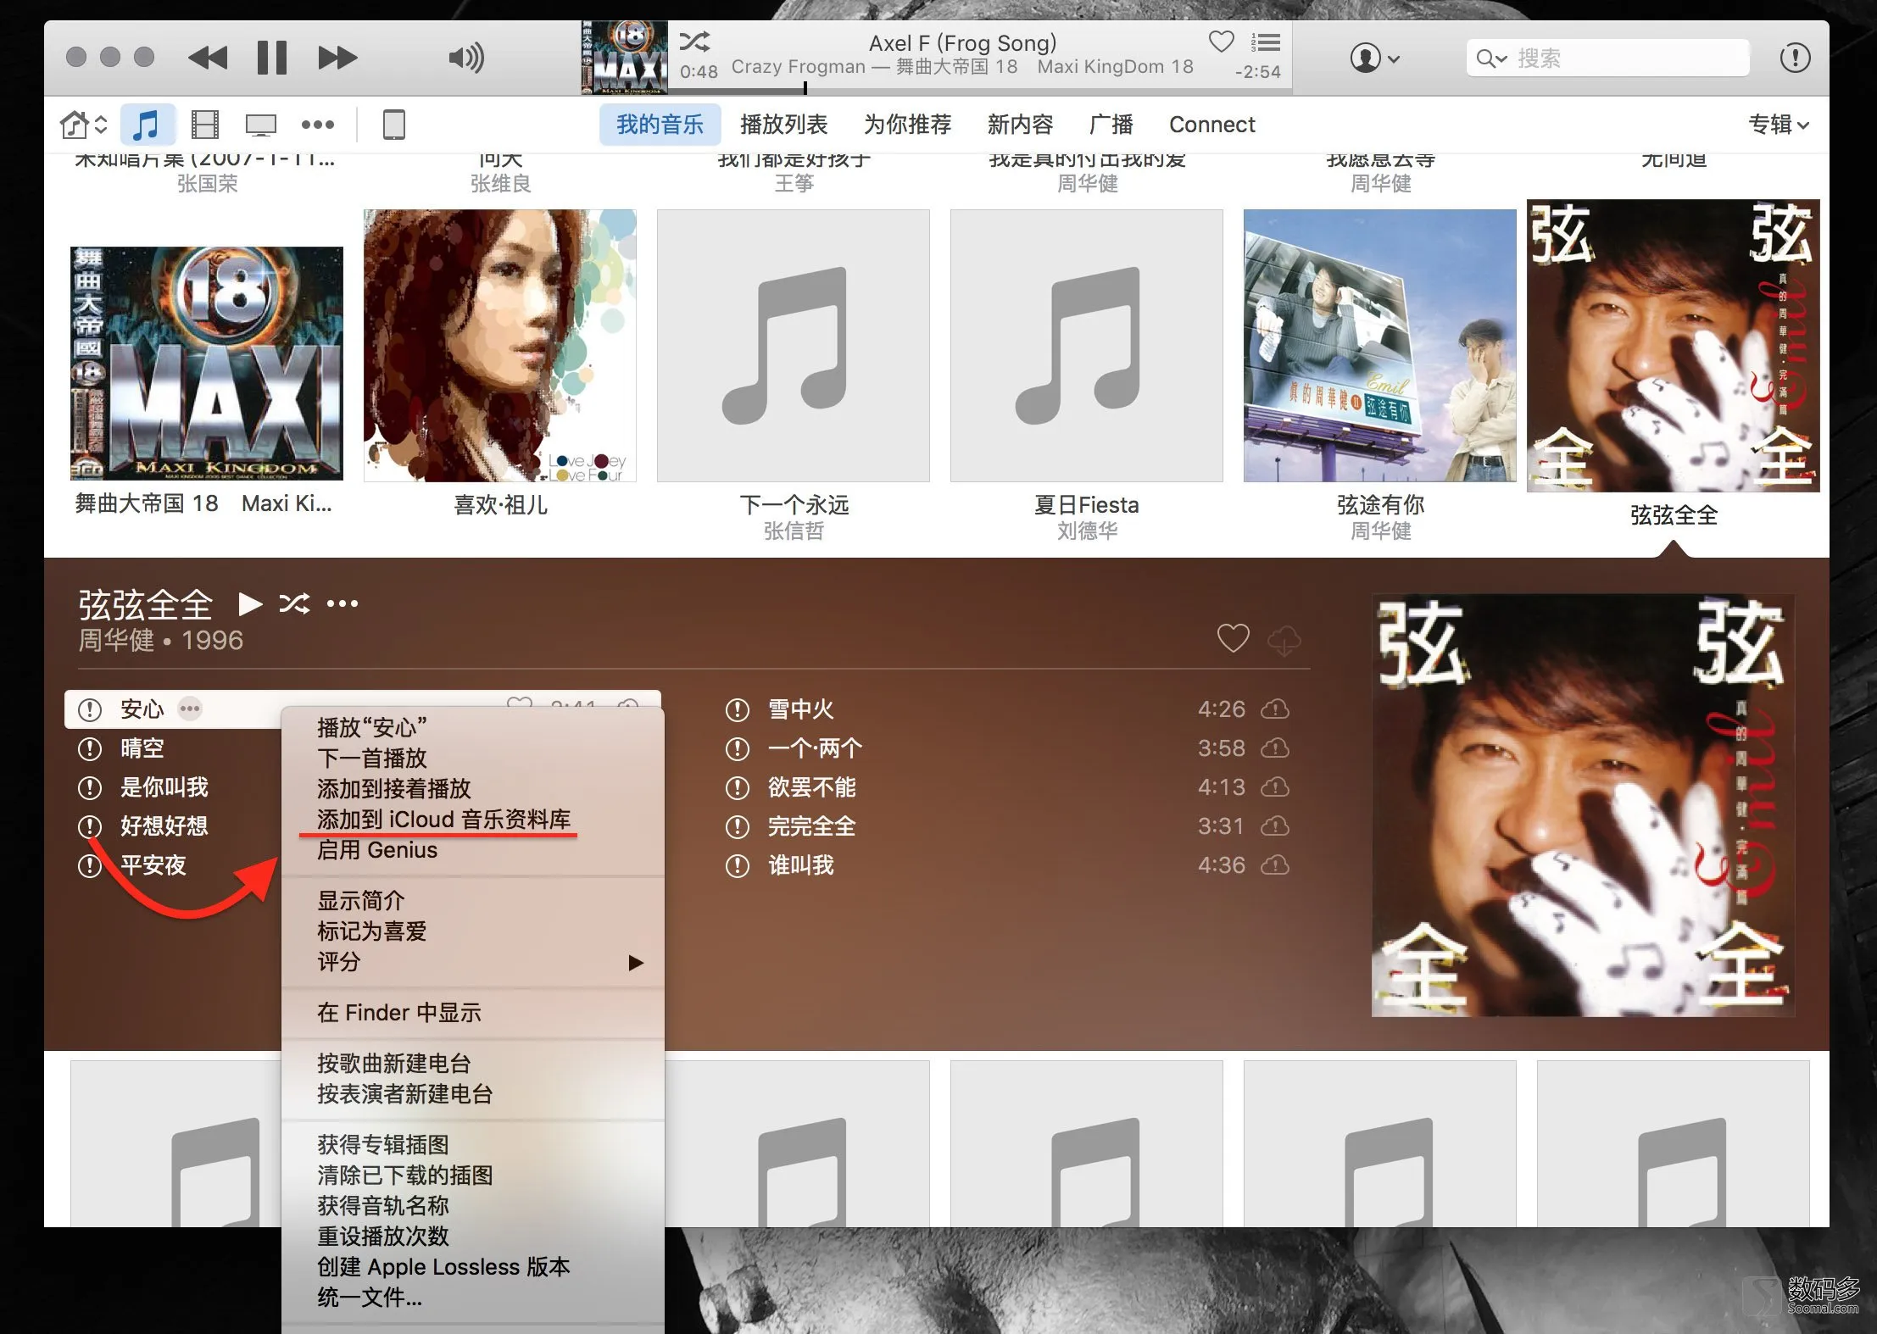
Task: Click iCloud upload icon for 谁叫我
Action: coord(1275,864)
